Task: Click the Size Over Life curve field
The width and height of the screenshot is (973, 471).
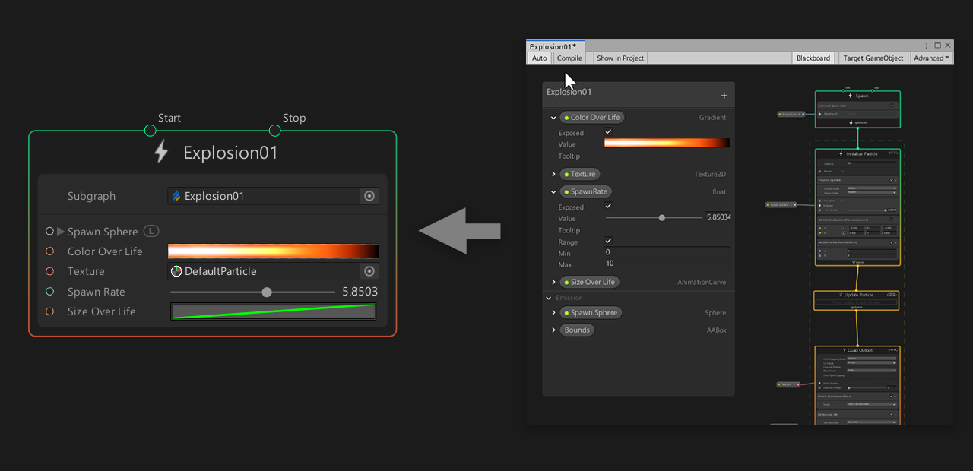Action: pyautogui.click(x=274, y=311)
